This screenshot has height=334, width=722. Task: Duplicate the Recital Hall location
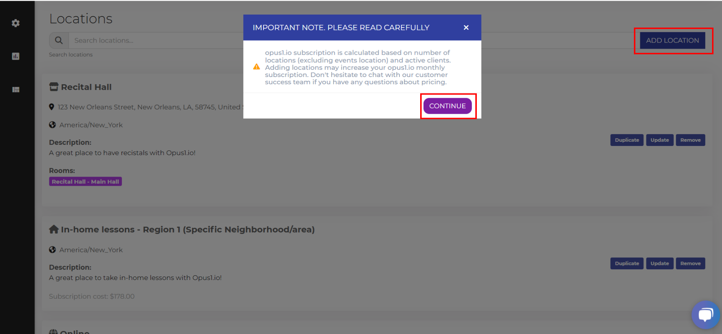click(x=627, y=140)
